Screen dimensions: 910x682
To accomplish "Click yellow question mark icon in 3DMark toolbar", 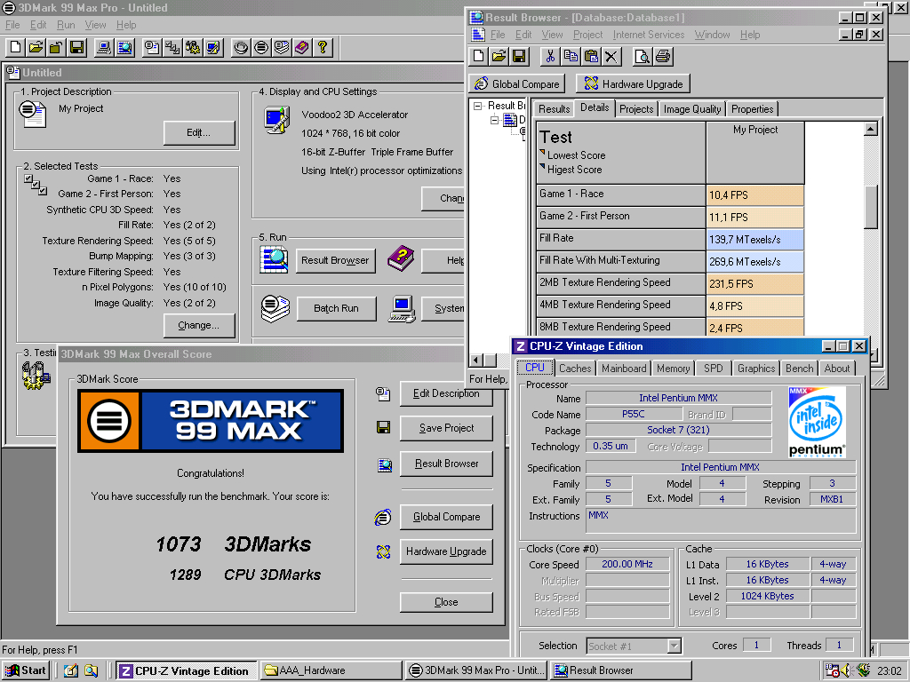I will click(x=323, y=47).
